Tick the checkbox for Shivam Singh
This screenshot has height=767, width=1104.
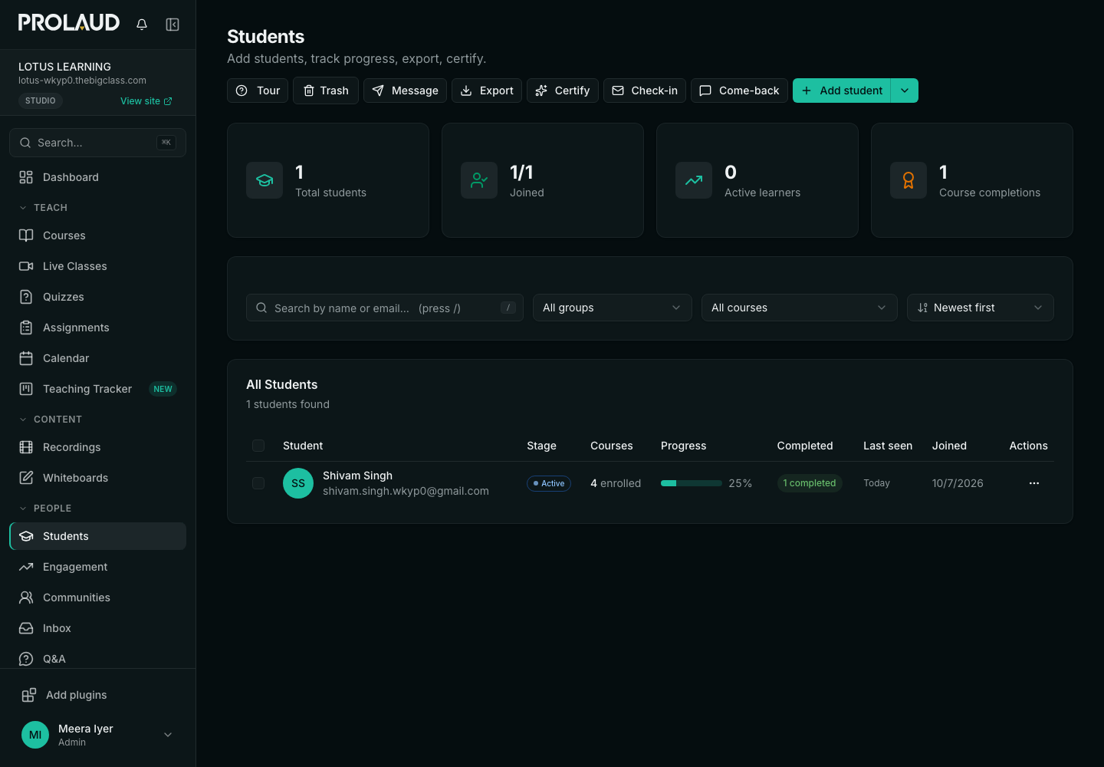[x=258, y=483]
